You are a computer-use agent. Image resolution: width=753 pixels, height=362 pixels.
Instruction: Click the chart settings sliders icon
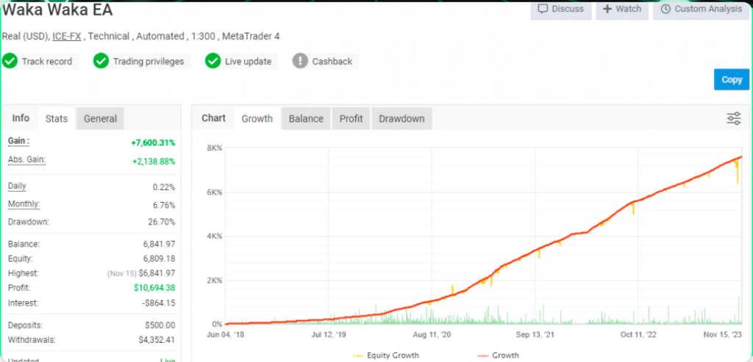click(733, 119)
